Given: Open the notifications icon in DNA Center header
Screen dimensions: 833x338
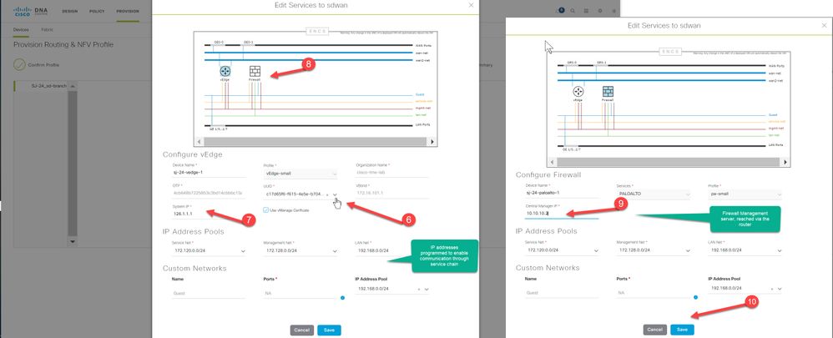Looking at the screenshot, I should click(x=561, y=10).
